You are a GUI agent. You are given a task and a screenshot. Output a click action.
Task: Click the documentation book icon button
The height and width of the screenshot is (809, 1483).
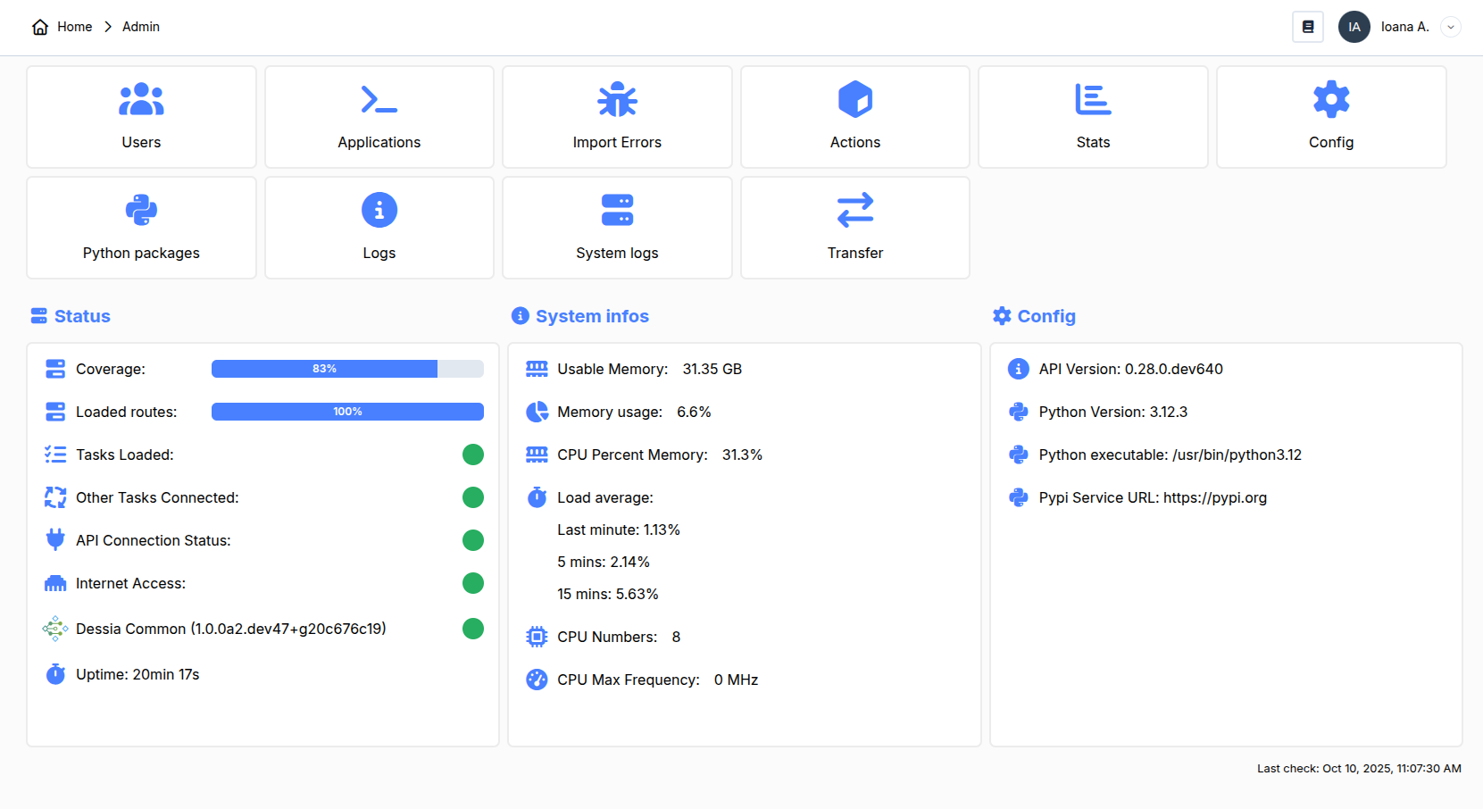click(x=1307, y=27)
